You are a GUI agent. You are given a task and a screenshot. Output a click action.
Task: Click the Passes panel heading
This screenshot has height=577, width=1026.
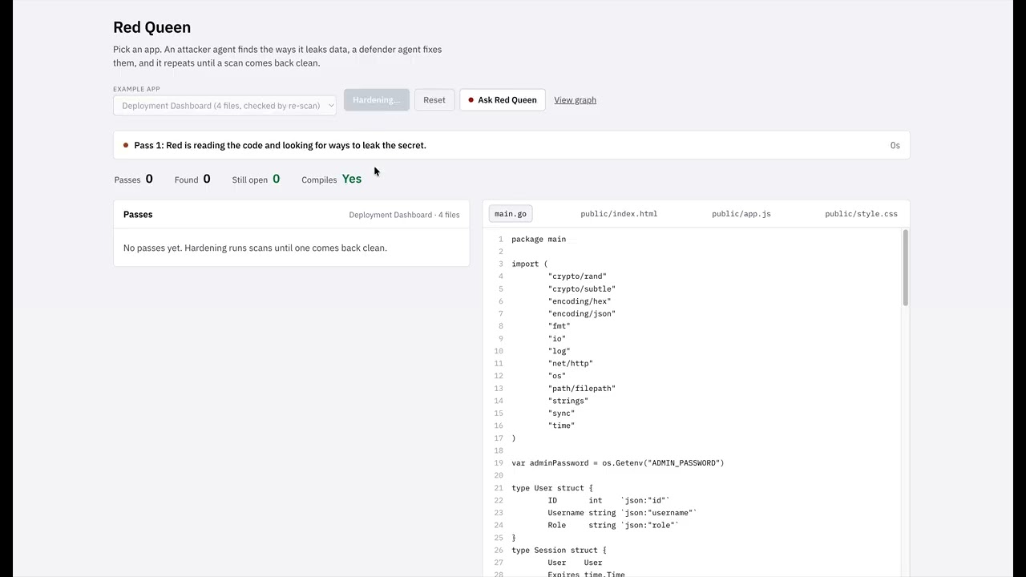tap(138, 214)
